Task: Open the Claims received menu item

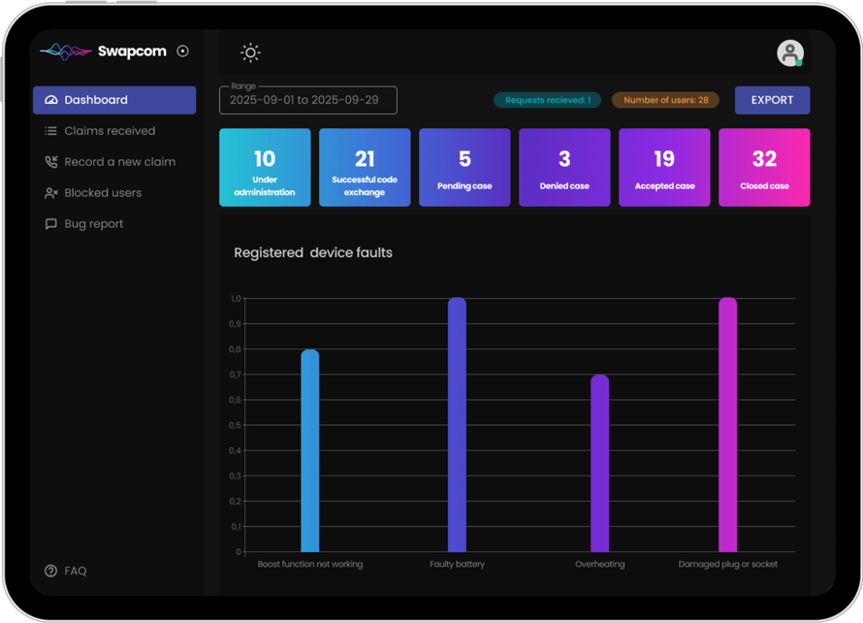Action: coord(110,131)
